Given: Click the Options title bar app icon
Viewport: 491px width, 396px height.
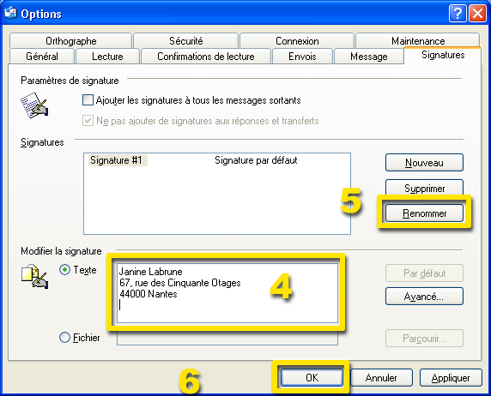Looking at the screenshot, I should pyautogui.click(x=10, y=13).
